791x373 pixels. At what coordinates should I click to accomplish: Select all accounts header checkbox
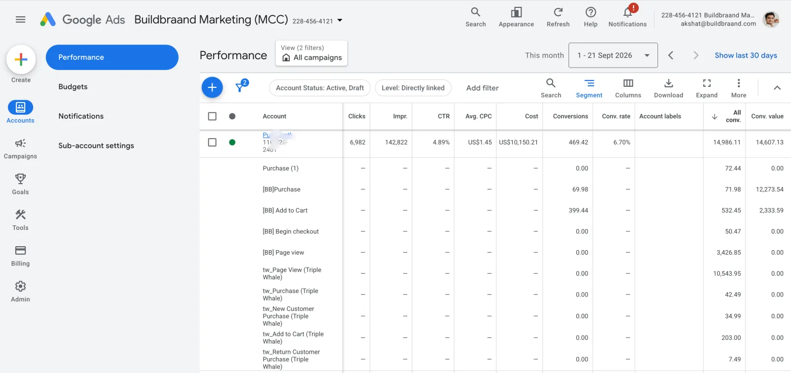click(x=212, y=116)
